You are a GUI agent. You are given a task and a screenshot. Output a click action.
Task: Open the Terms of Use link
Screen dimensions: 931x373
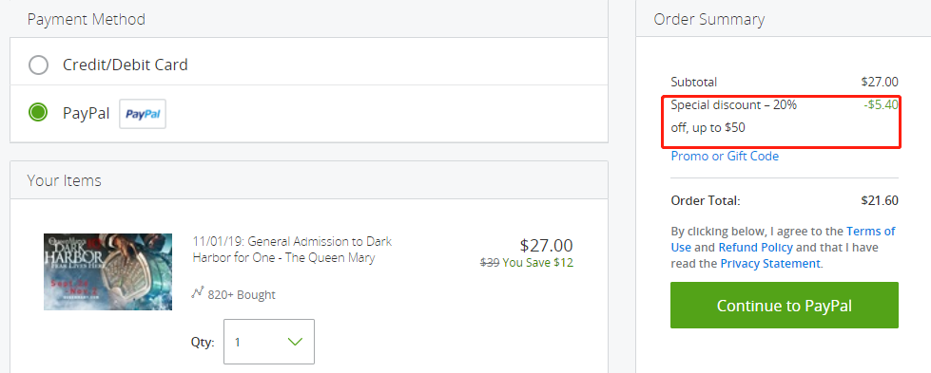coord(784,239)
